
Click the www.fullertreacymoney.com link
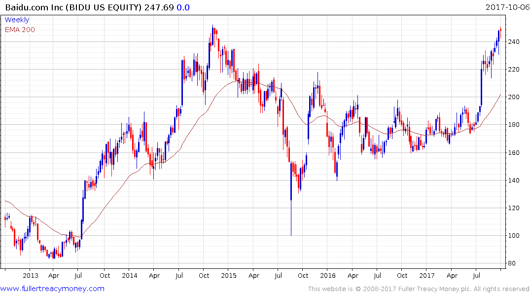52,289
